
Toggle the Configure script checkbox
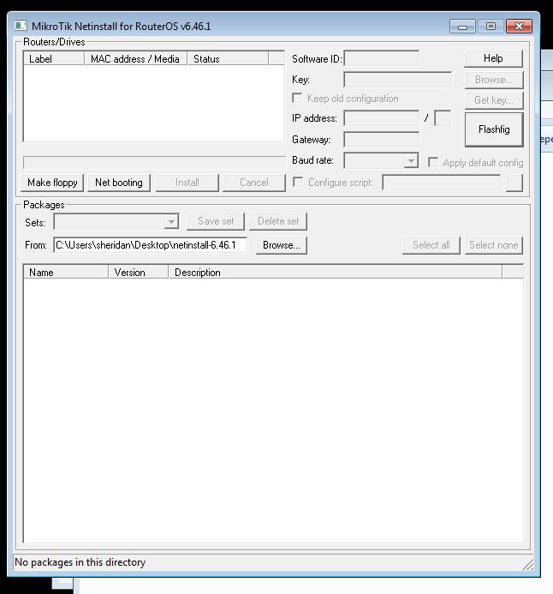(298, 183)
